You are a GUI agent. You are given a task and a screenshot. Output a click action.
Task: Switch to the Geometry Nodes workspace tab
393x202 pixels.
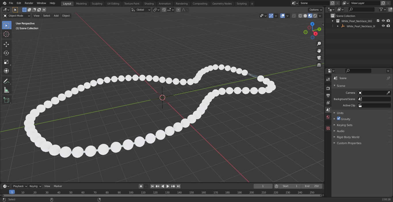[x=222, y=3]
